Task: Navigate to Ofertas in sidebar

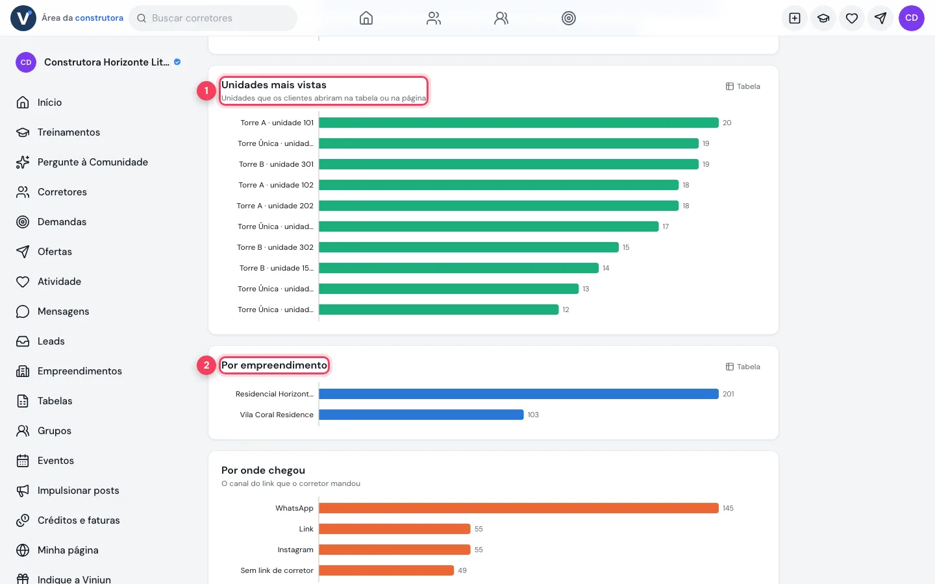Action: (x=55, y=252)
